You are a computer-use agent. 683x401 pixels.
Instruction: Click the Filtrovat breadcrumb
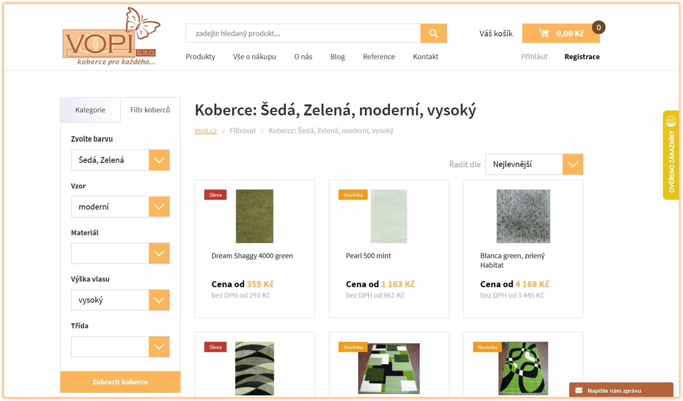click(242, 130)
